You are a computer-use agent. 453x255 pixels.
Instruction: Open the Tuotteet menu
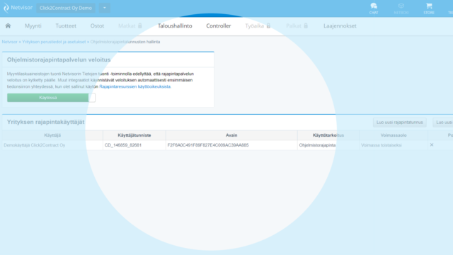click(x=66, y=25)
